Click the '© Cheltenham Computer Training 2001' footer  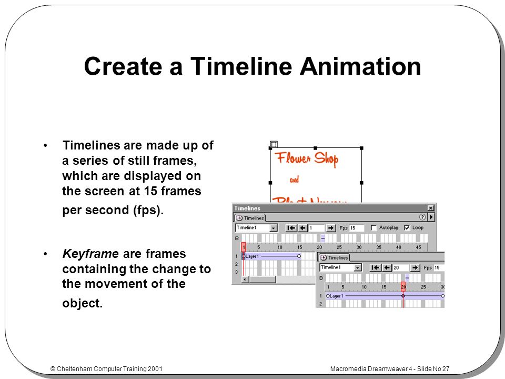click(106, 368)
